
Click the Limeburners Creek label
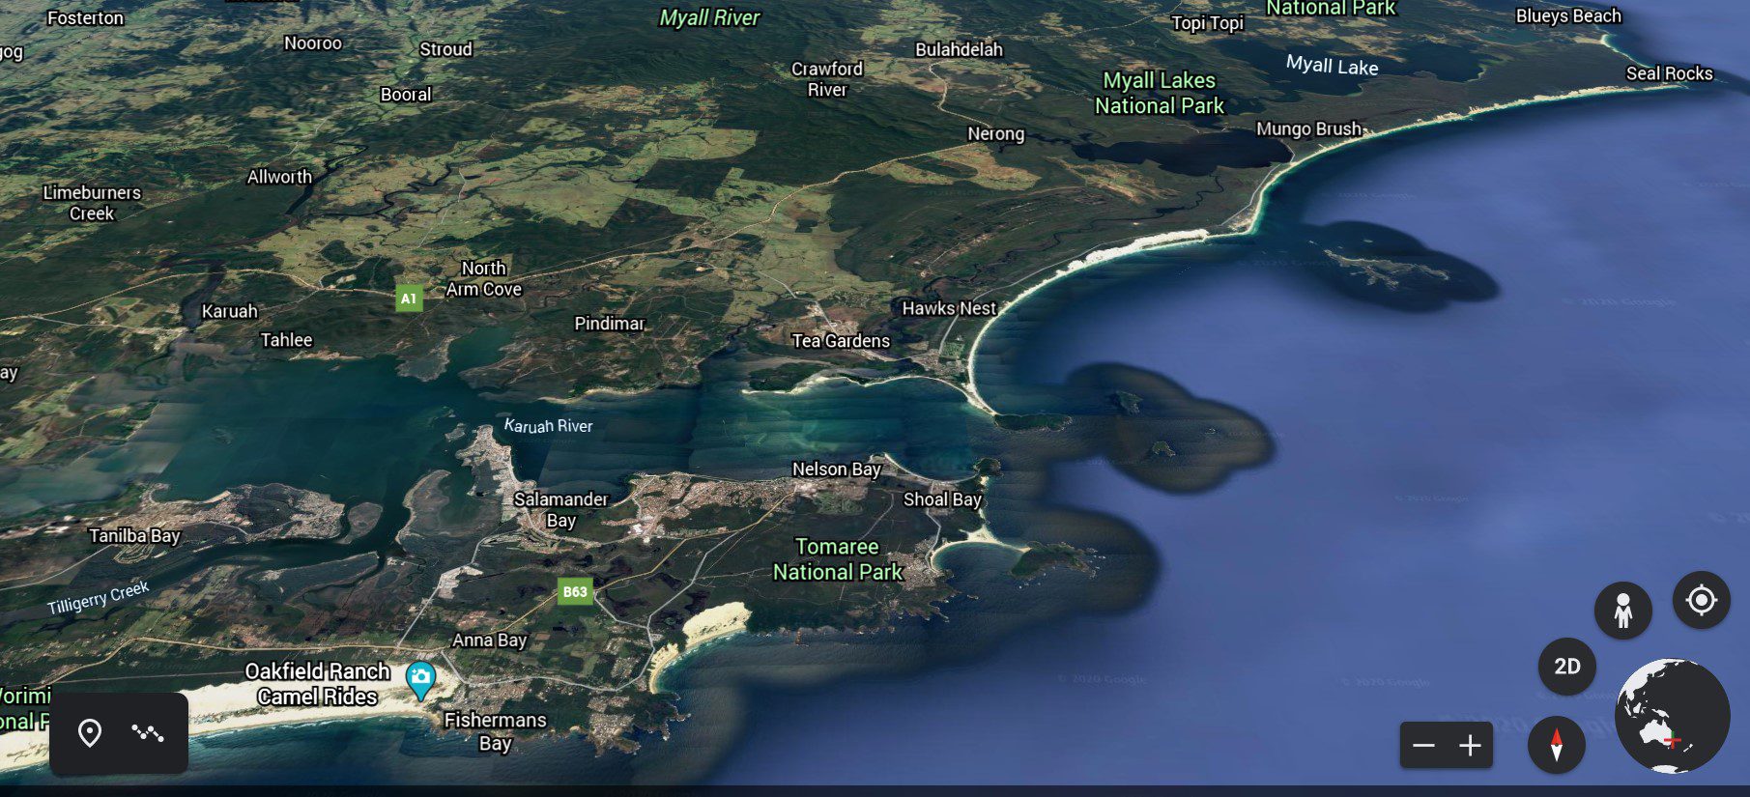(x=92, y=203)
